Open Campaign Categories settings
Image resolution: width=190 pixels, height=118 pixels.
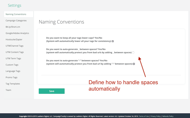(x=16, y=21)
